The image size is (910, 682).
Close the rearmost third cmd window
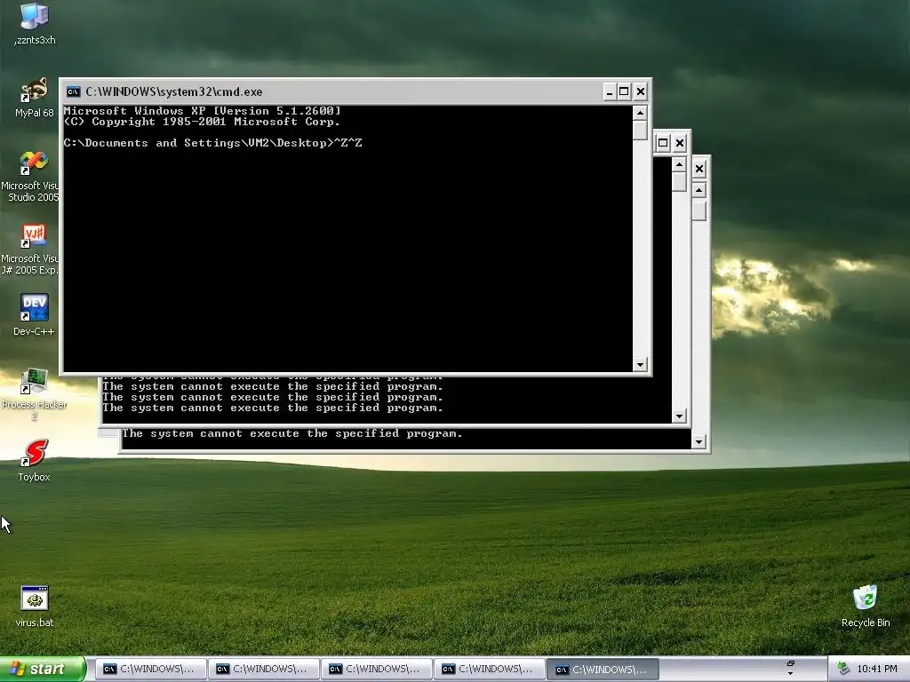pyautogui.click(x=699, y=169)
